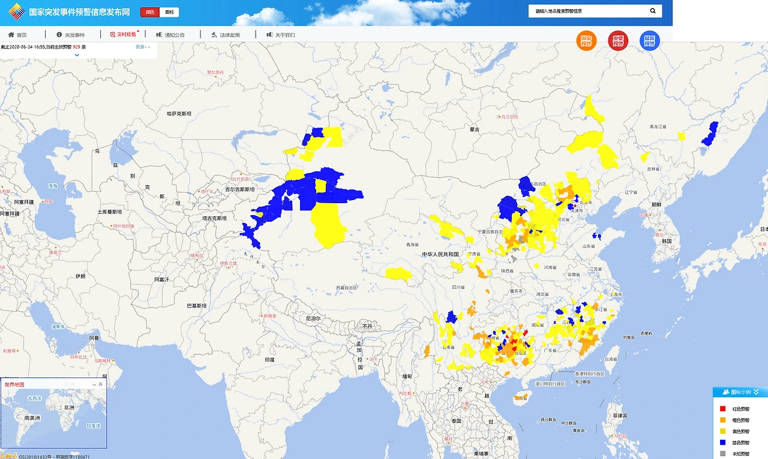
Task: Minimize the 世界地图 overview panel
Action: pos(94,384)
